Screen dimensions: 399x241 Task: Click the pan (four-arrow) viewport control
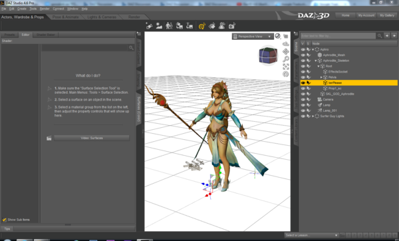286,51
